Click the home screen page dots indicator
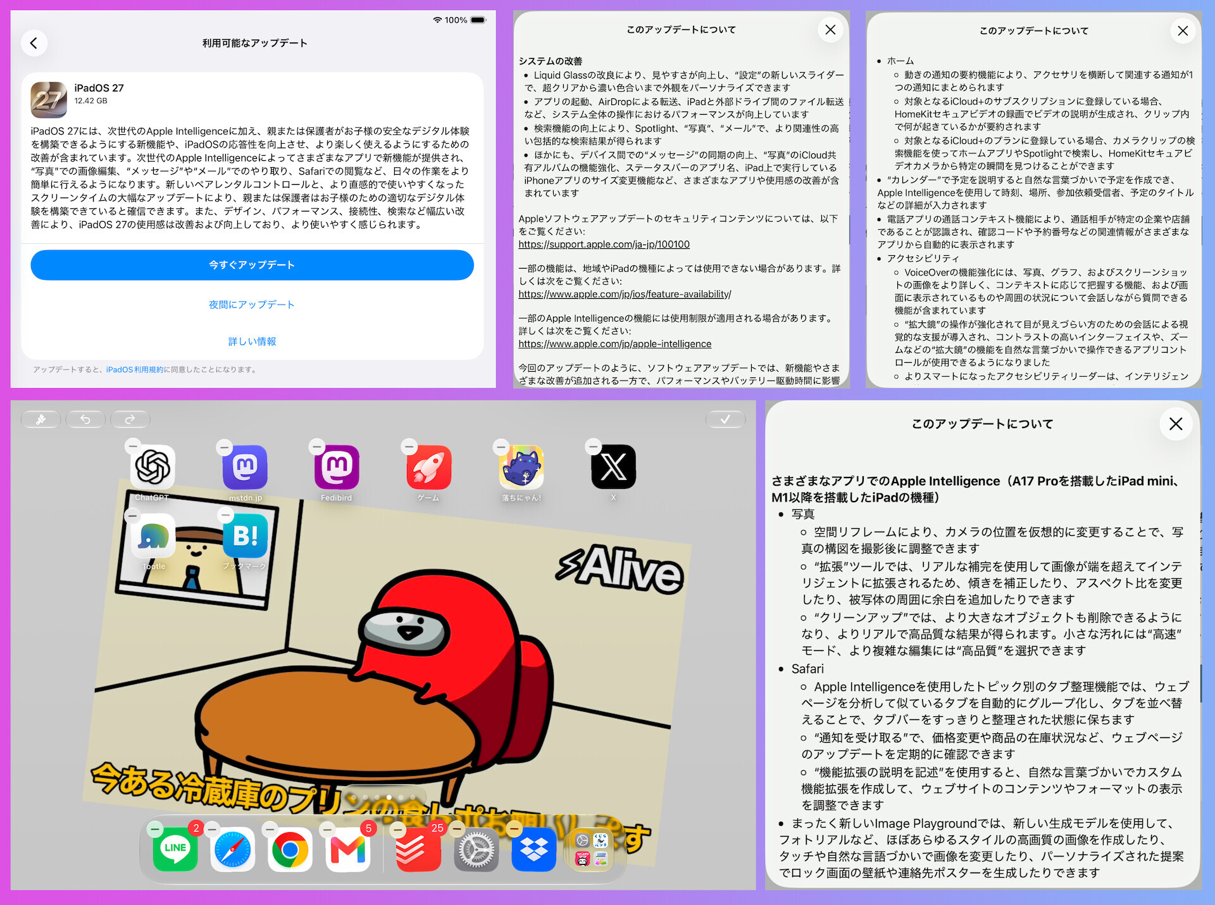The width and height of the screenshot is (1215, 905). click(389, 797)
